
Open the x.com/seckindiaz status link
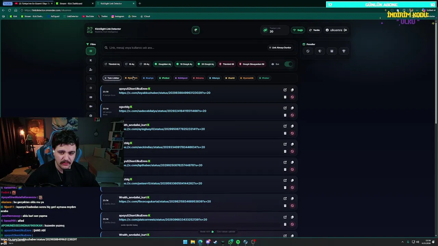coord(164,147)
